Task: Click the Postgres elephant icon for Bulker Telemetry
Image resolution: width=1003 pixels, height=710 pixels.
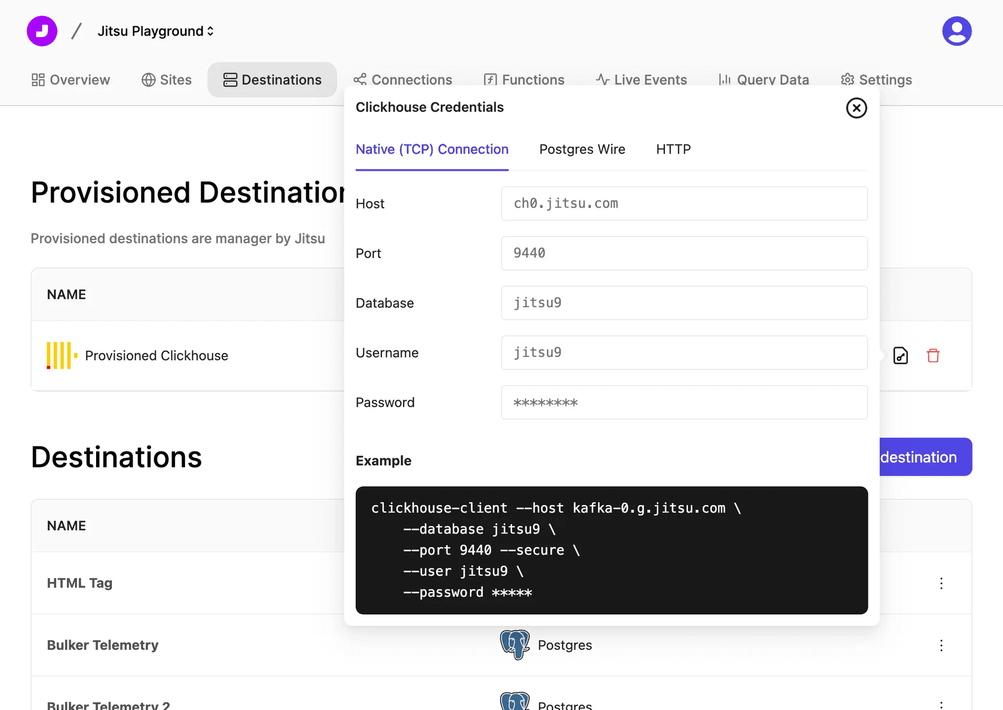Action: (x=515, y=645)
